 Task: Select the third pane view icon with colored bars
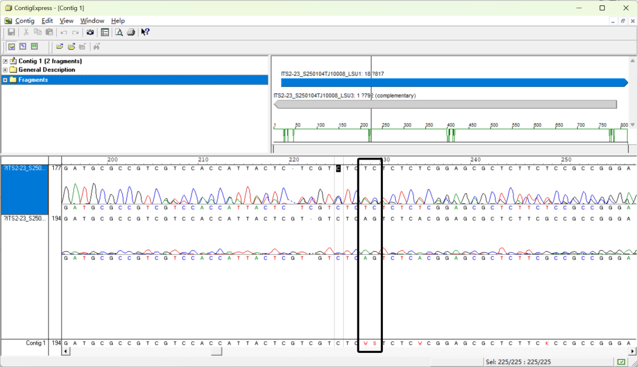click(35, 47)
